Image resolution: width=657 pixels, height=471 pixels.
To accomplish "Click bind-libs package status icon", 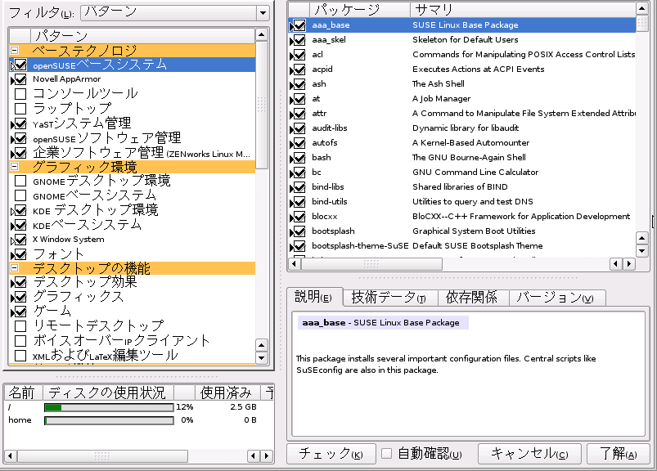I will tap(298, 187).
